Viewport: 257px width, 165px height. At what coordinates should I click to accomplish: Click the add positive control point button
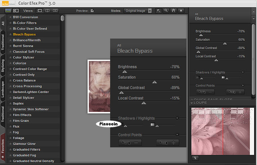235,92
